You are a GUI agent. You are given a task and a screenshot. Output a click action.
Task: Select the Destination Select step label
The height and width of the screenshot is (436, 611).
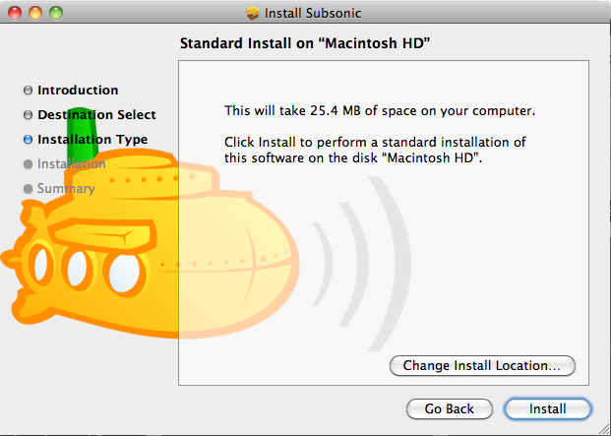tap(96, 115)
